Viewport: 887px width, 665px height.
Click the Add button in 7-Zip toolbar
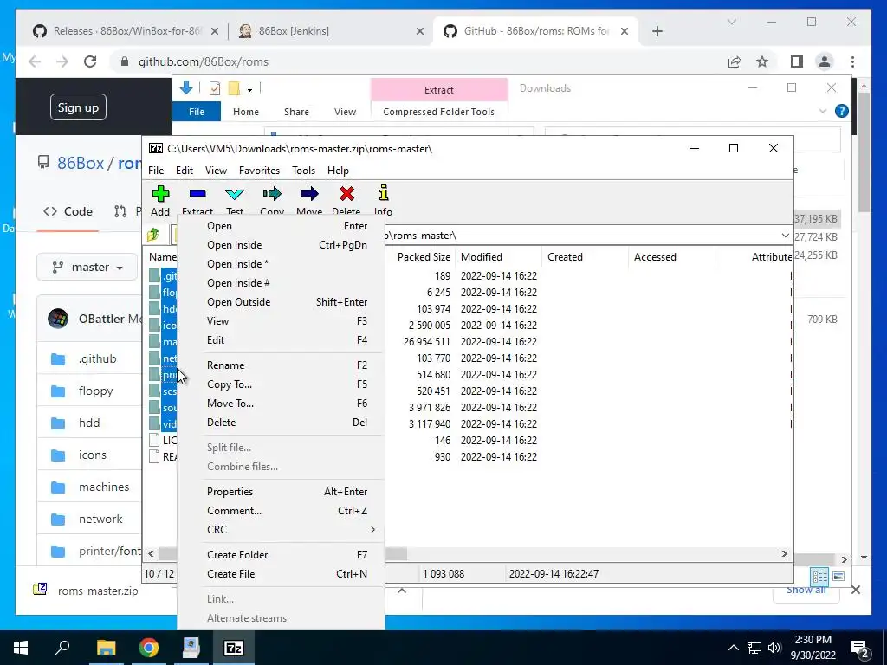pos(160,201)
